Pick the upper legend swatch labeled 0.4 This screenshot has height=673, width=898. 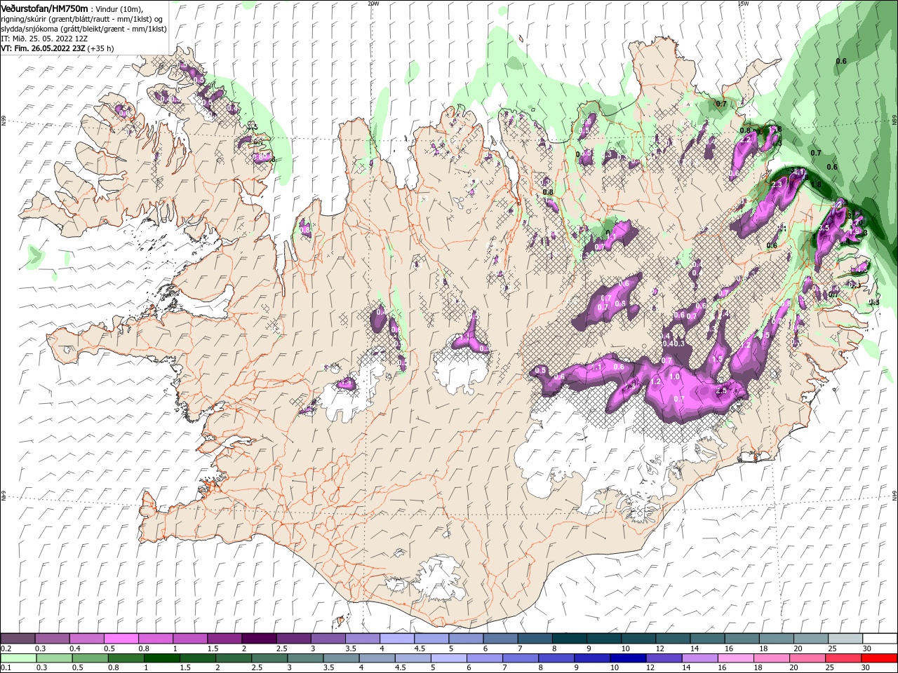86,639
